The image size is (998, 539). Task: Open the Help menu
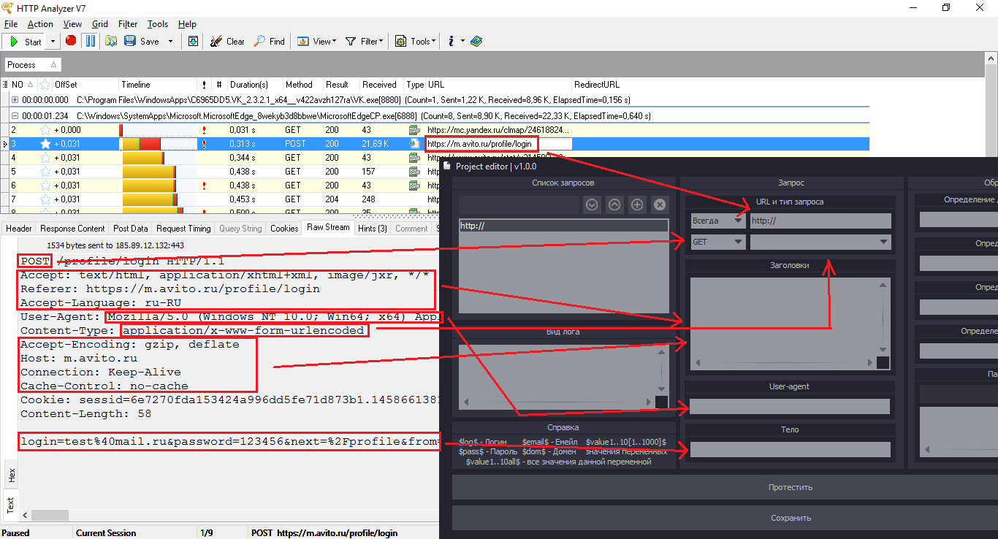tap(187, 24)
